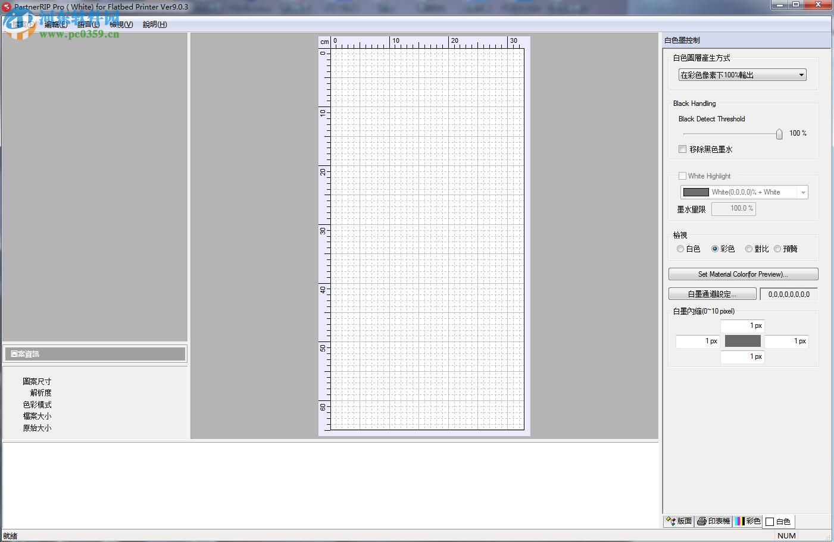Screen dimensions: 834x542
Task: Select the 白色 white tab
Action: [x=779, y=522]
